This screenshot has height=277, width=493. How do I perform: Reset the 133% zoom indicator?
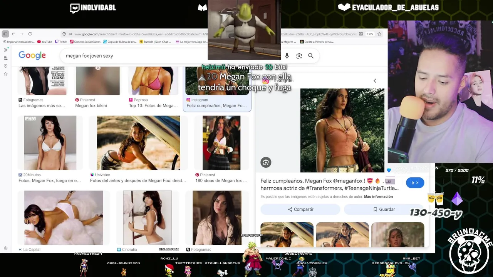370,34
